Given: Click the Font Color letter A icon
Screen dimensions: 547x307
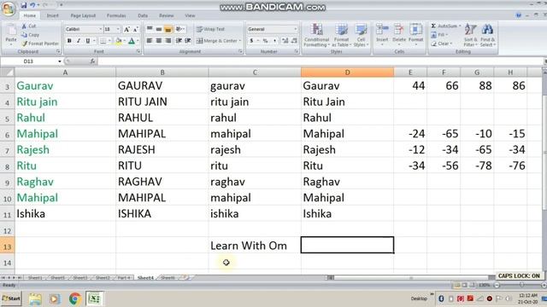Looking at the screenshot, I should [132, 41].
